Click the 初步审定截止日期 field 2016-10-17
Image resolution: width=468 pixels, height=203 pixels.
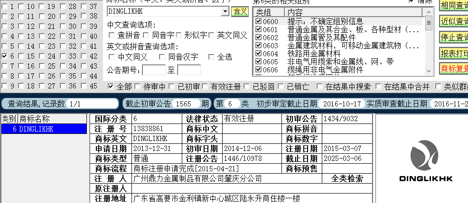pos(342,104)
